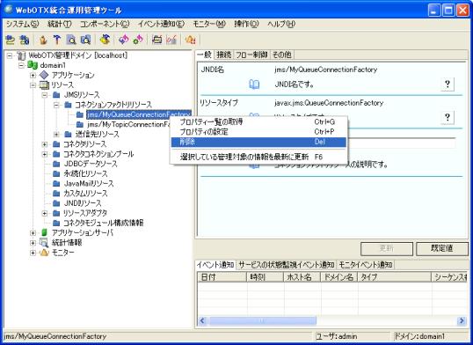Choose 選択している管理対象の情報を最新に更新 menu item
The height and width of the screenshot is (345, 473).
(x=258, y=157)
